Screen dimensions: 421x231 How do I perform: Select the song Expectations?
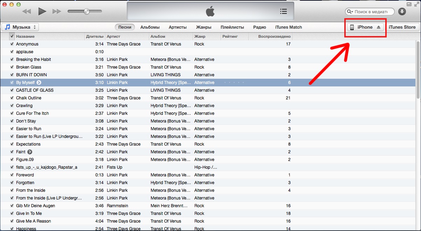pos(28,144)
